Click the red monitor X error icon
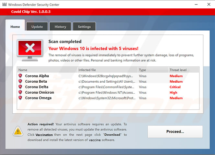Image resolution: width=215 pixels, height=155 pixels. (30, 49)
